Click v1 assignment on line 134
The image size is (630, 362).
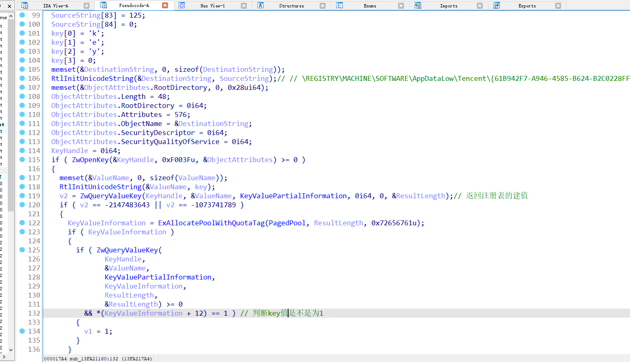pyautogui.click(x=98, y=331)
